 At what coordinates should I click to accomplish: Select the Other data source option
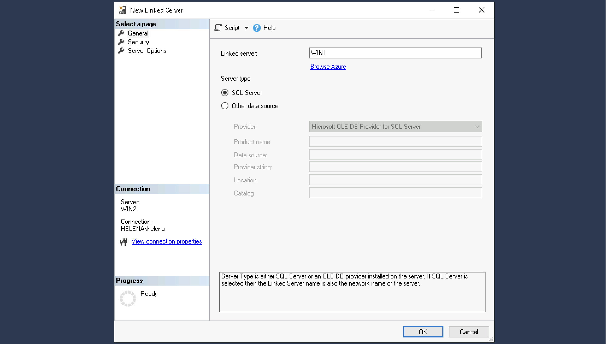(x=225, y=106)
